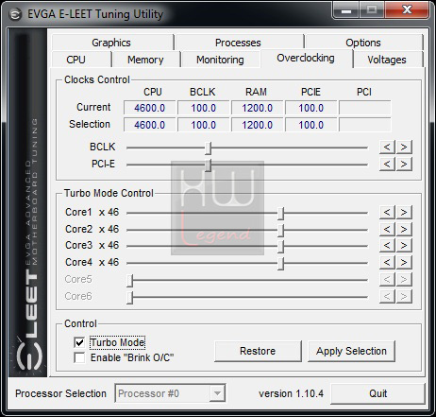Lower Core4 multiplier with left arrow
This screenshot has width=436, height=417.
387,263
